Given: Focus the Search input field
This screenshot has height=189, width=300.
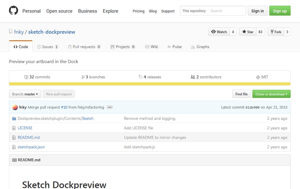Looking at the screenshot, I should [227, 11].
